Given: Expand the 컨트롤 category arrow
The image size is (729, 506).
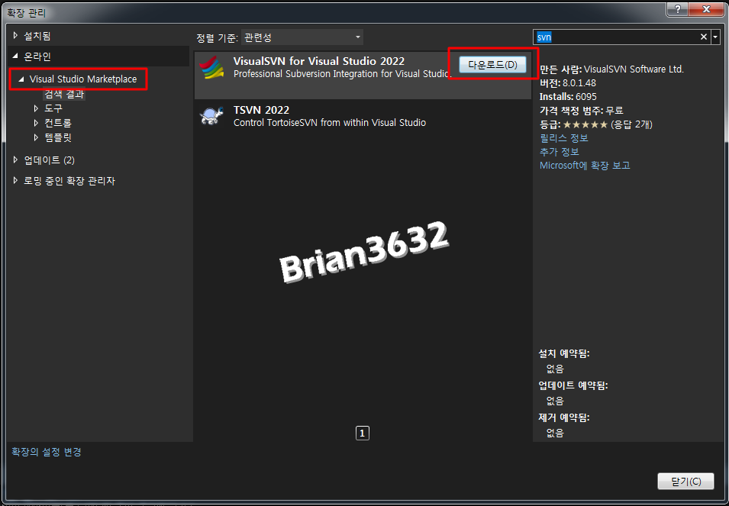Looking at the screenshot, I should coord(37,123).
